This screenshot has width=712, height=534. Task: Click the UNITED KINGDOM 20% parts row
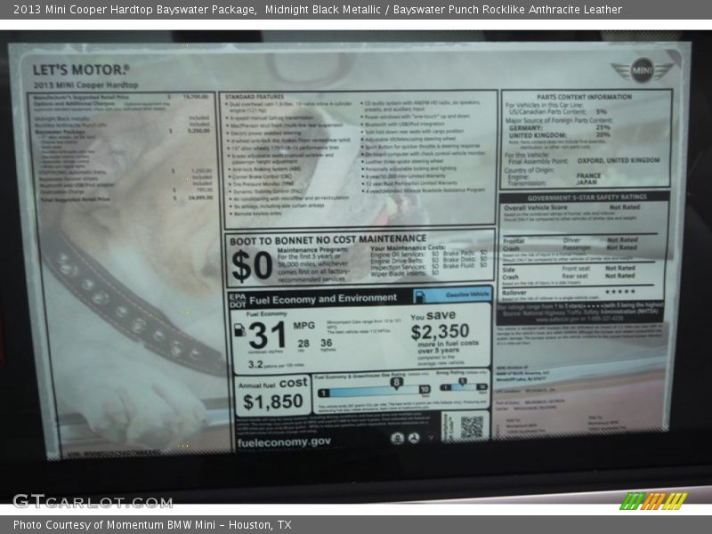click(x=560, y=135)
